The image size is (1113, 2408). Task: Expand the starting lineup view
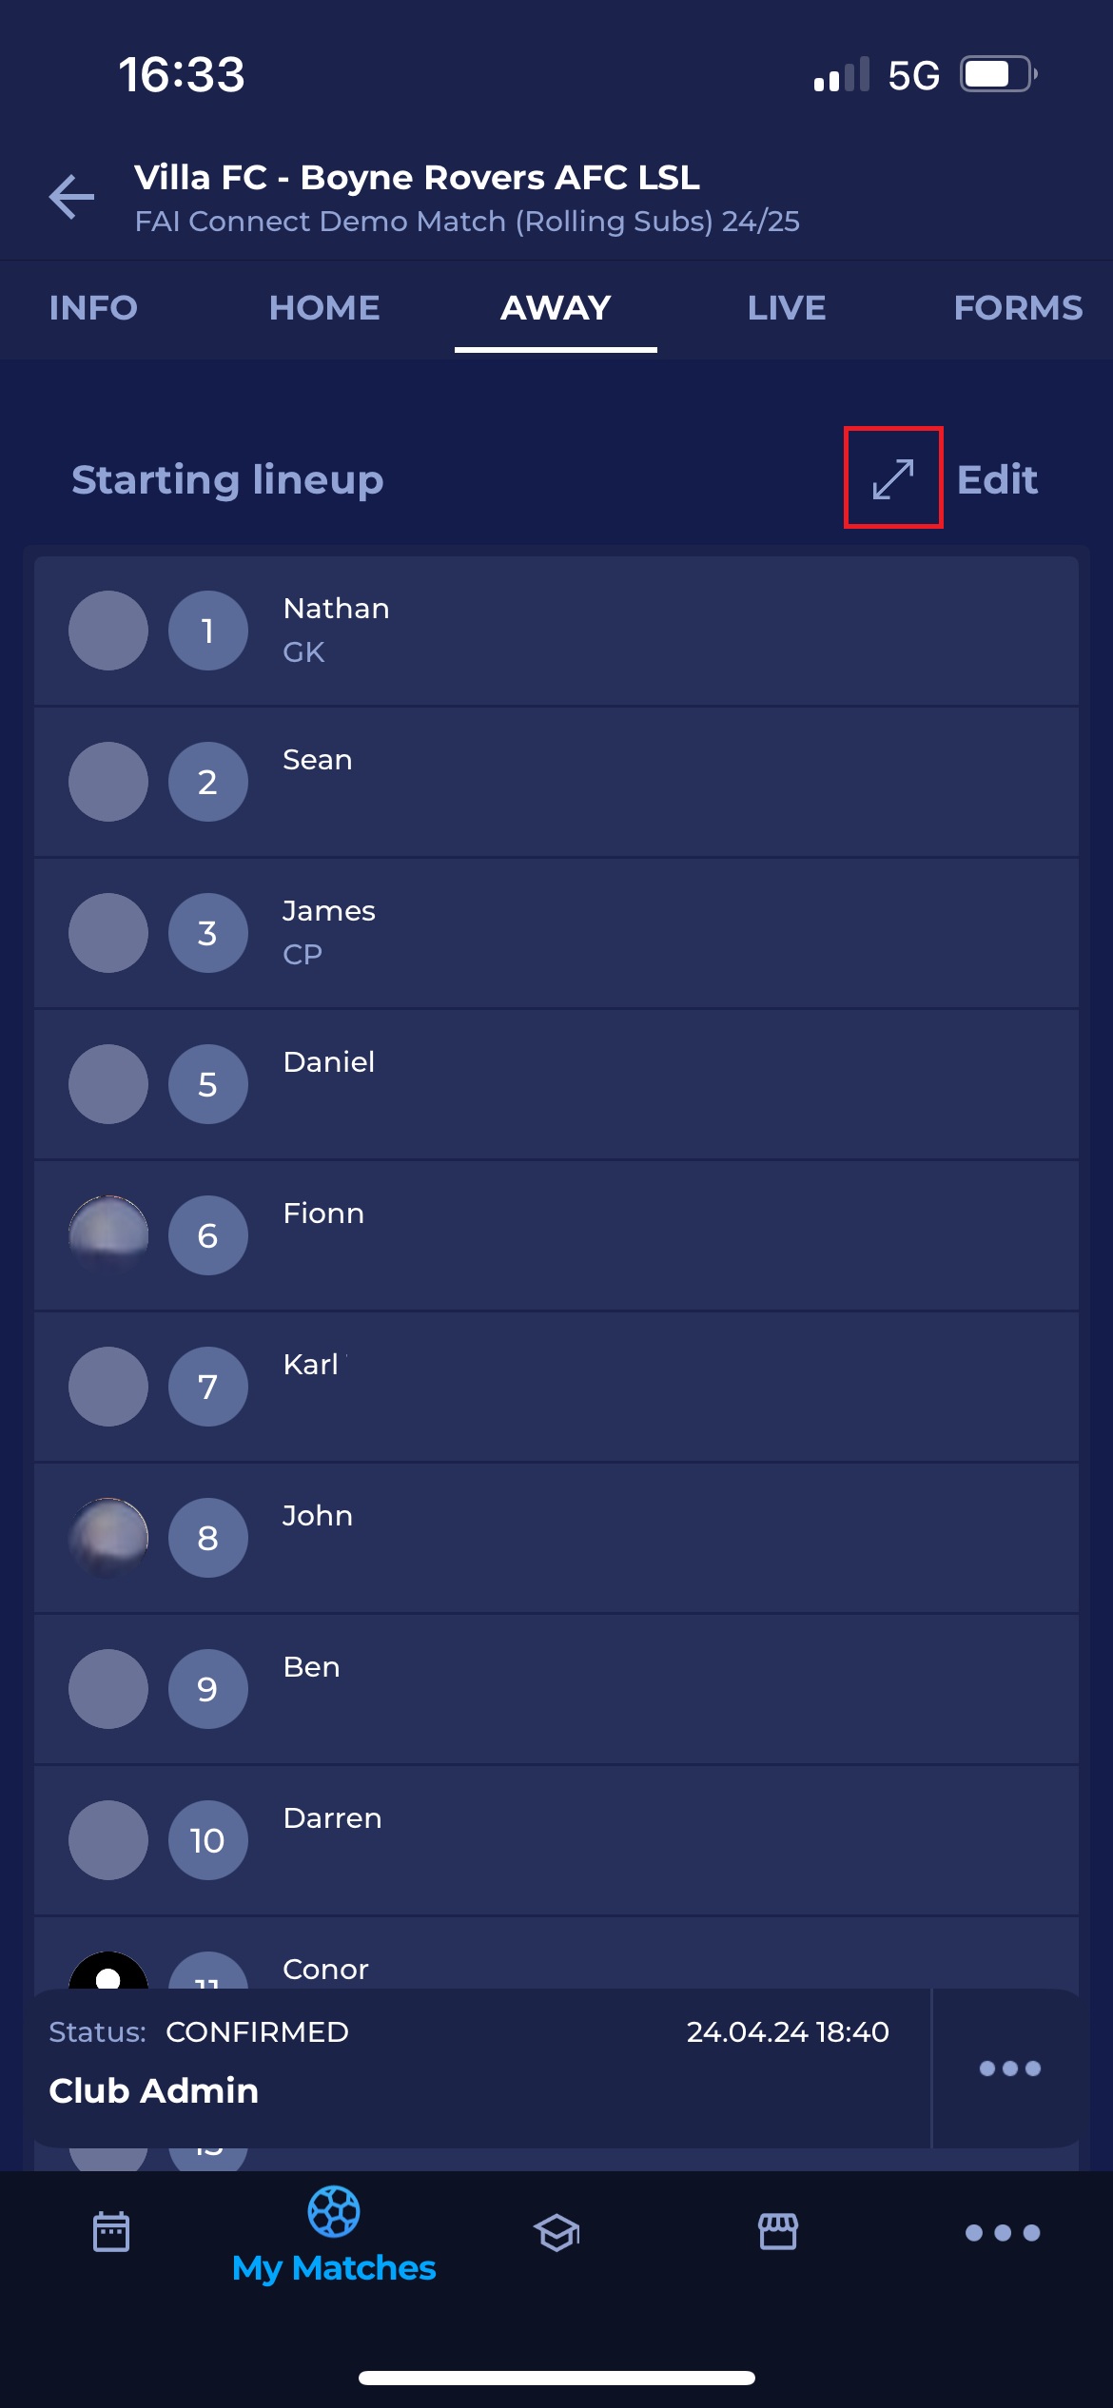click(x=892, y=478)
